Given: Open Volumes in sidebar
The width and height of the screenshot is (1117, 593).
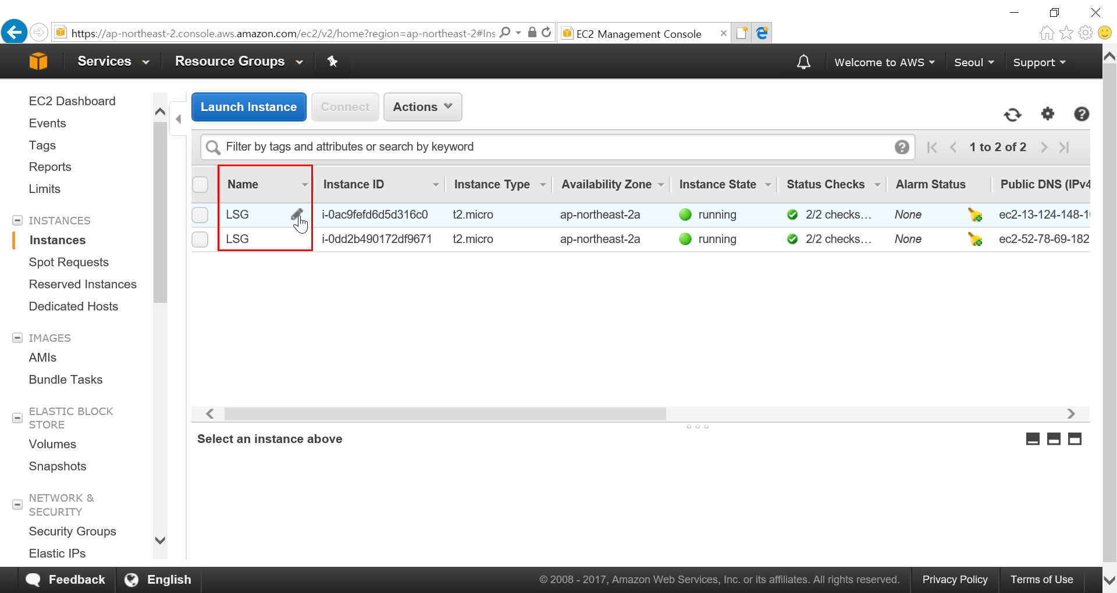Looking at the screenshot, I should pyautogui.click(x=52, y=444).
